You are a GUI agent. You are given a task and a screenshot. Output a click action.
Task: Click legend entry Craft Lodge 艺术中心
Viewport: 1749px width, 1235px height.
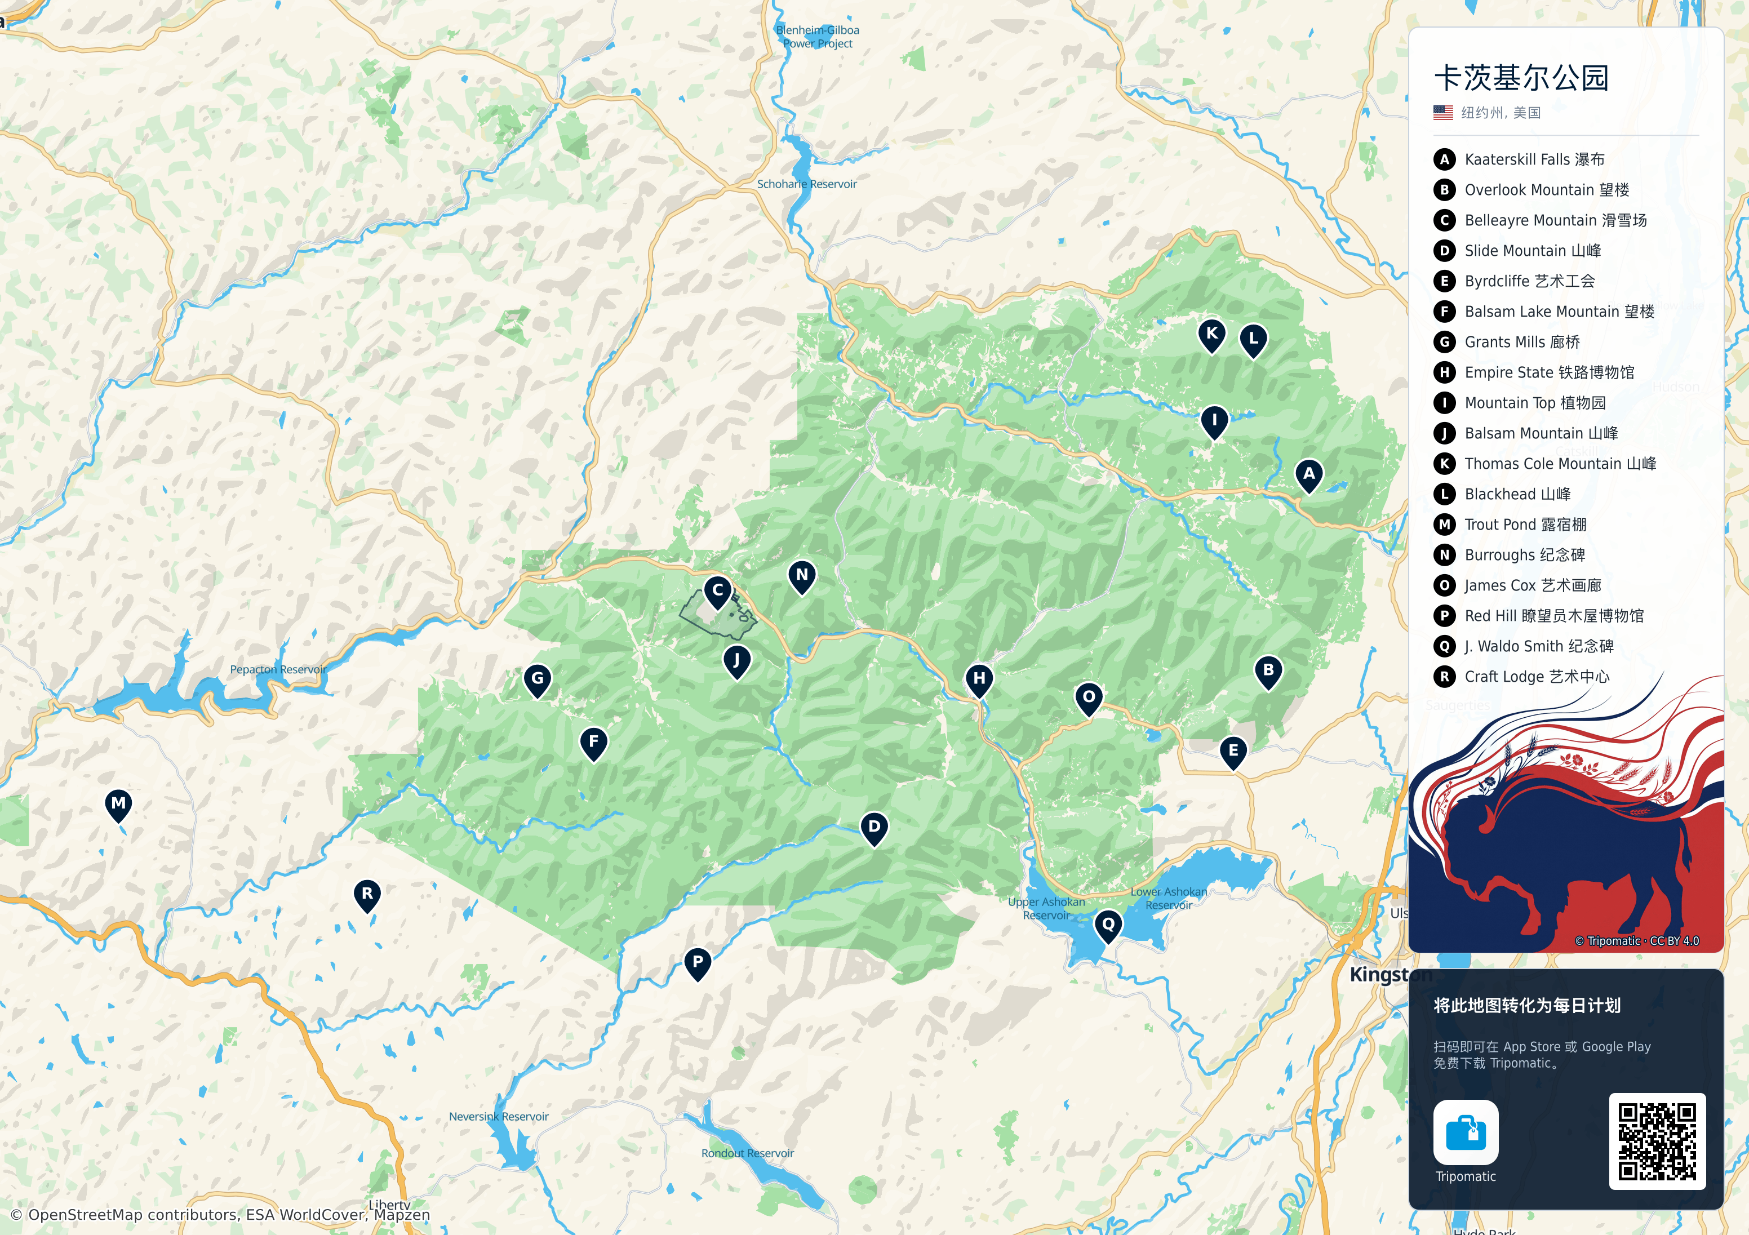coord(1522,677)
